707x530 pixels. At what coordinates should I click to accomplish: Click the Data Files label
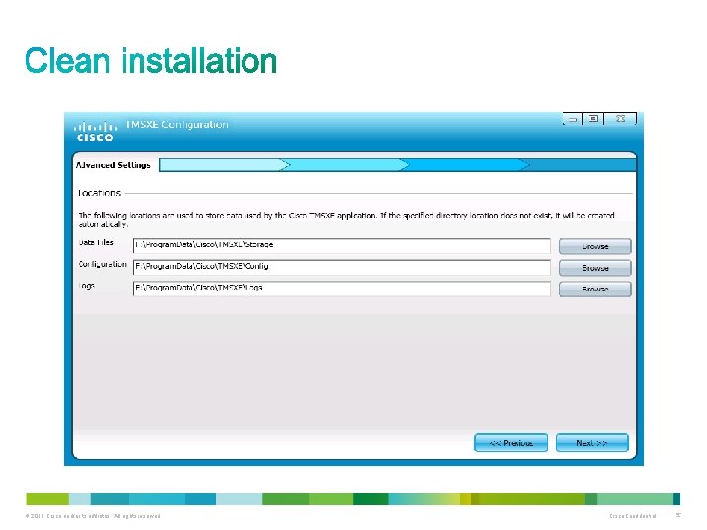[95, 242]
